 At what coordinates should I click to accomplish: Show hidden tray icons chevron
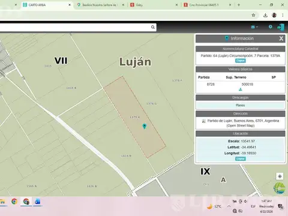point(229,206)
